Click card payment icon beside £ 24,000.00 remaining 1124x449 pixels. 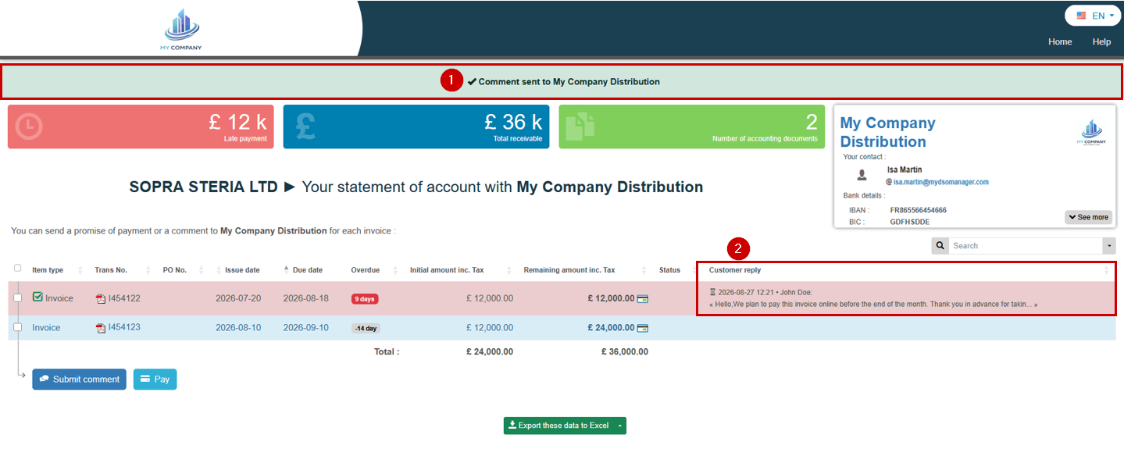point(643,328)
